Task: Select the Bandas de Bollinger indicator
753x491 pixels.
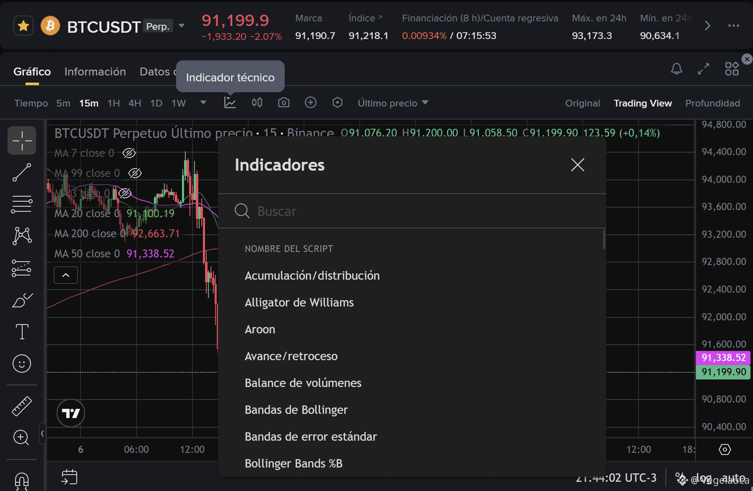Action: pyautogui.click(x=296, y=410)
